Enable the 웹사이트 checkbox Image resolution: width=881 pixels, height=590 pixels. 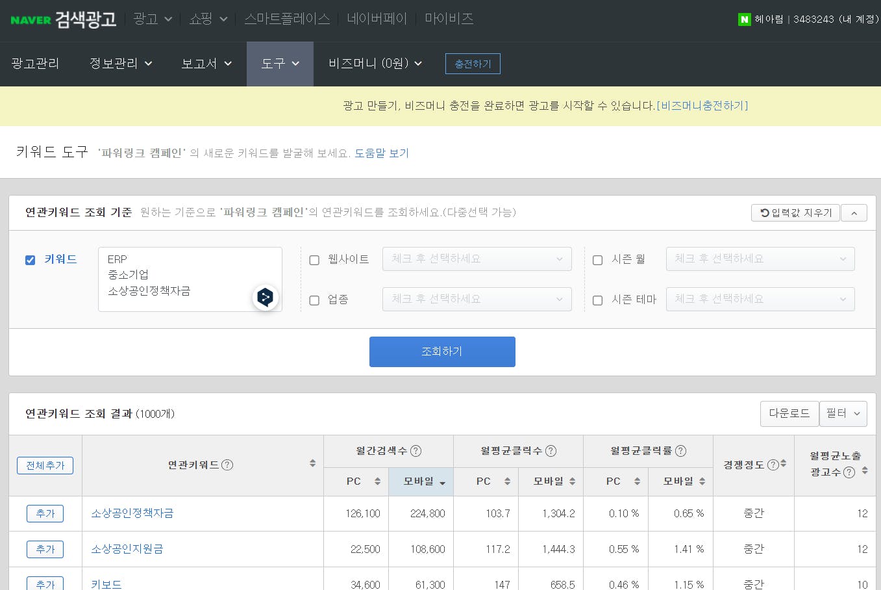tap(314, 260)
